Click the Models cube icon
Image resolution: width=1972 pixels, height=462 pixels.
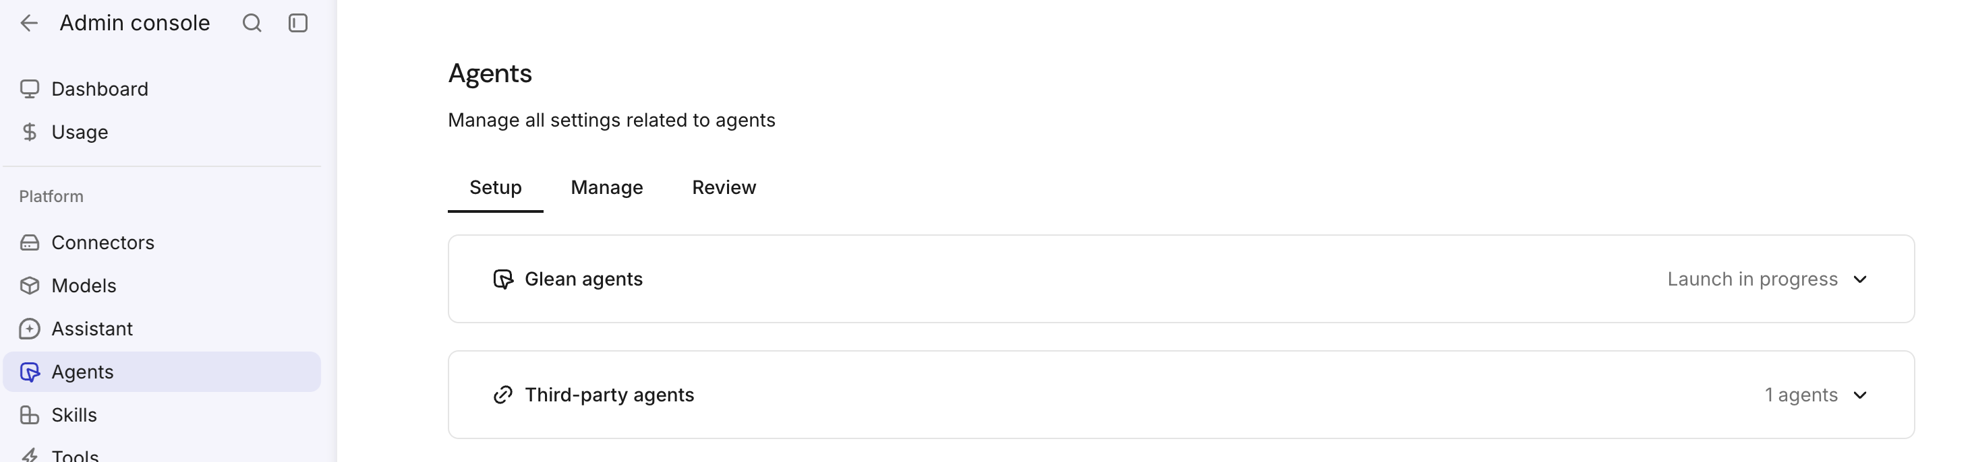[29, 286]
